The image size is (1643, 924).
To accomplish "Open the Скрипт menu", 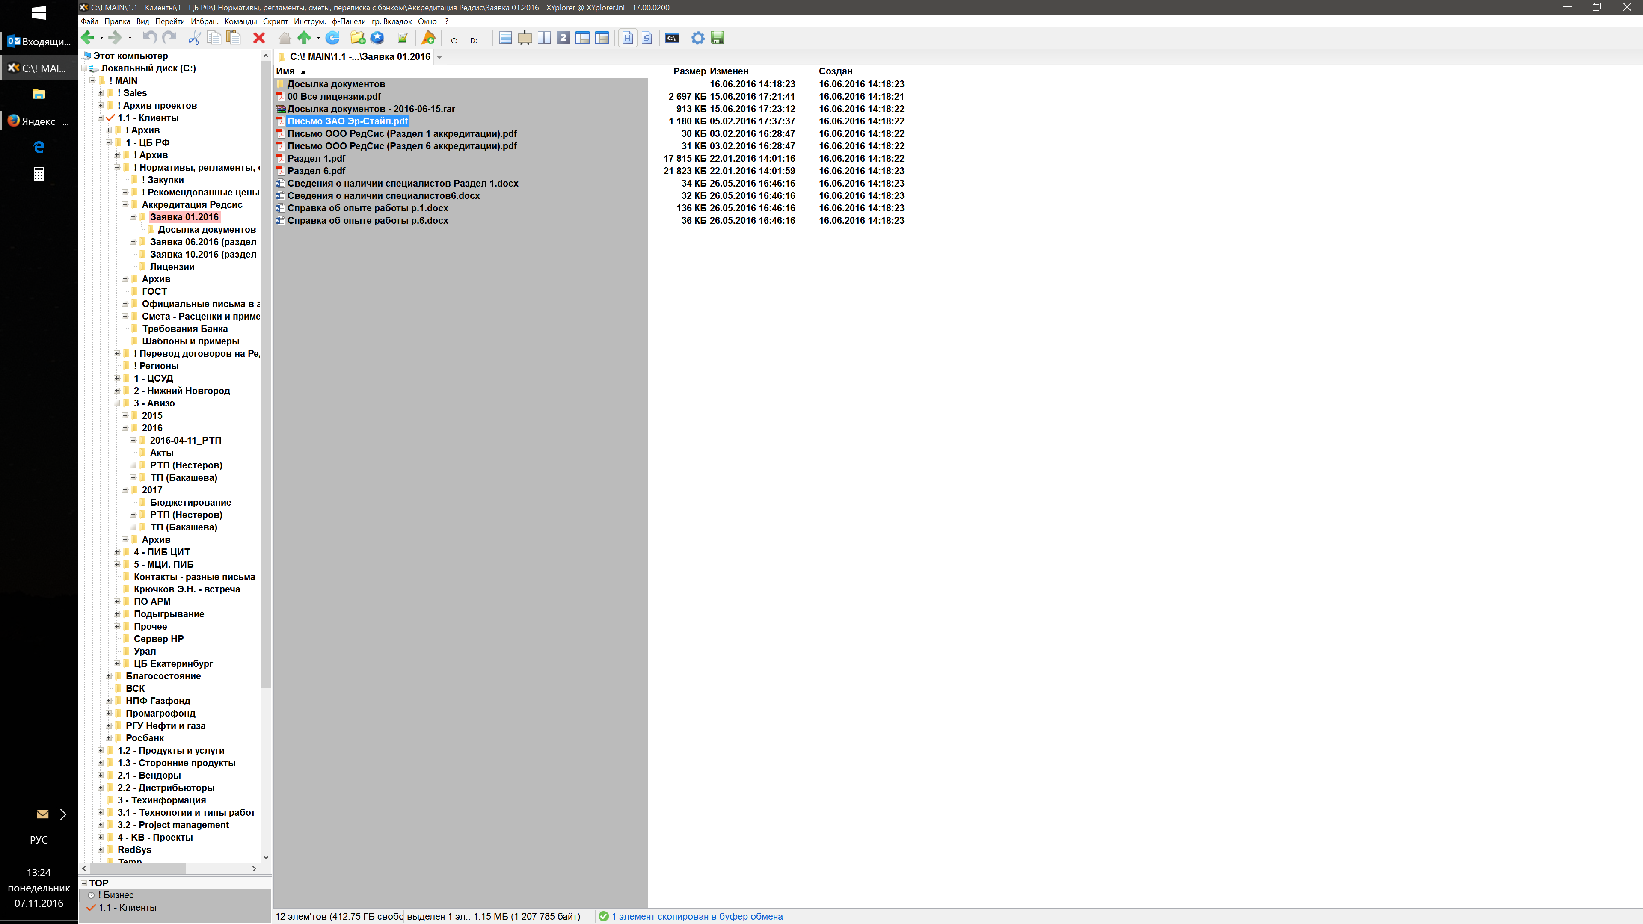I will pyautogui.click(x=275, y=21).
